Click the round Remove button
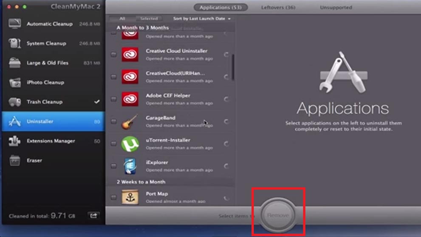This screenshot has width=421, height=237. [x=278, y=215]
